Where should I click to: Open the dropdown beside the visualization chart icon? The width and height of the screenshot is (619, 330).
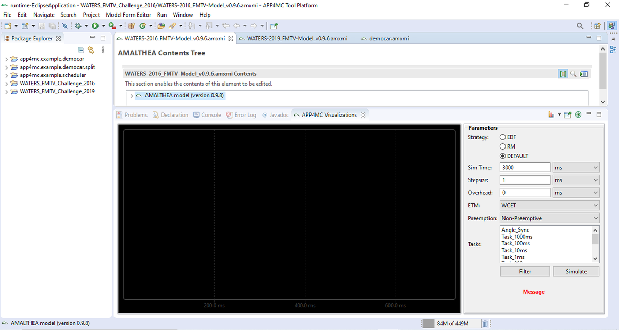559,114
